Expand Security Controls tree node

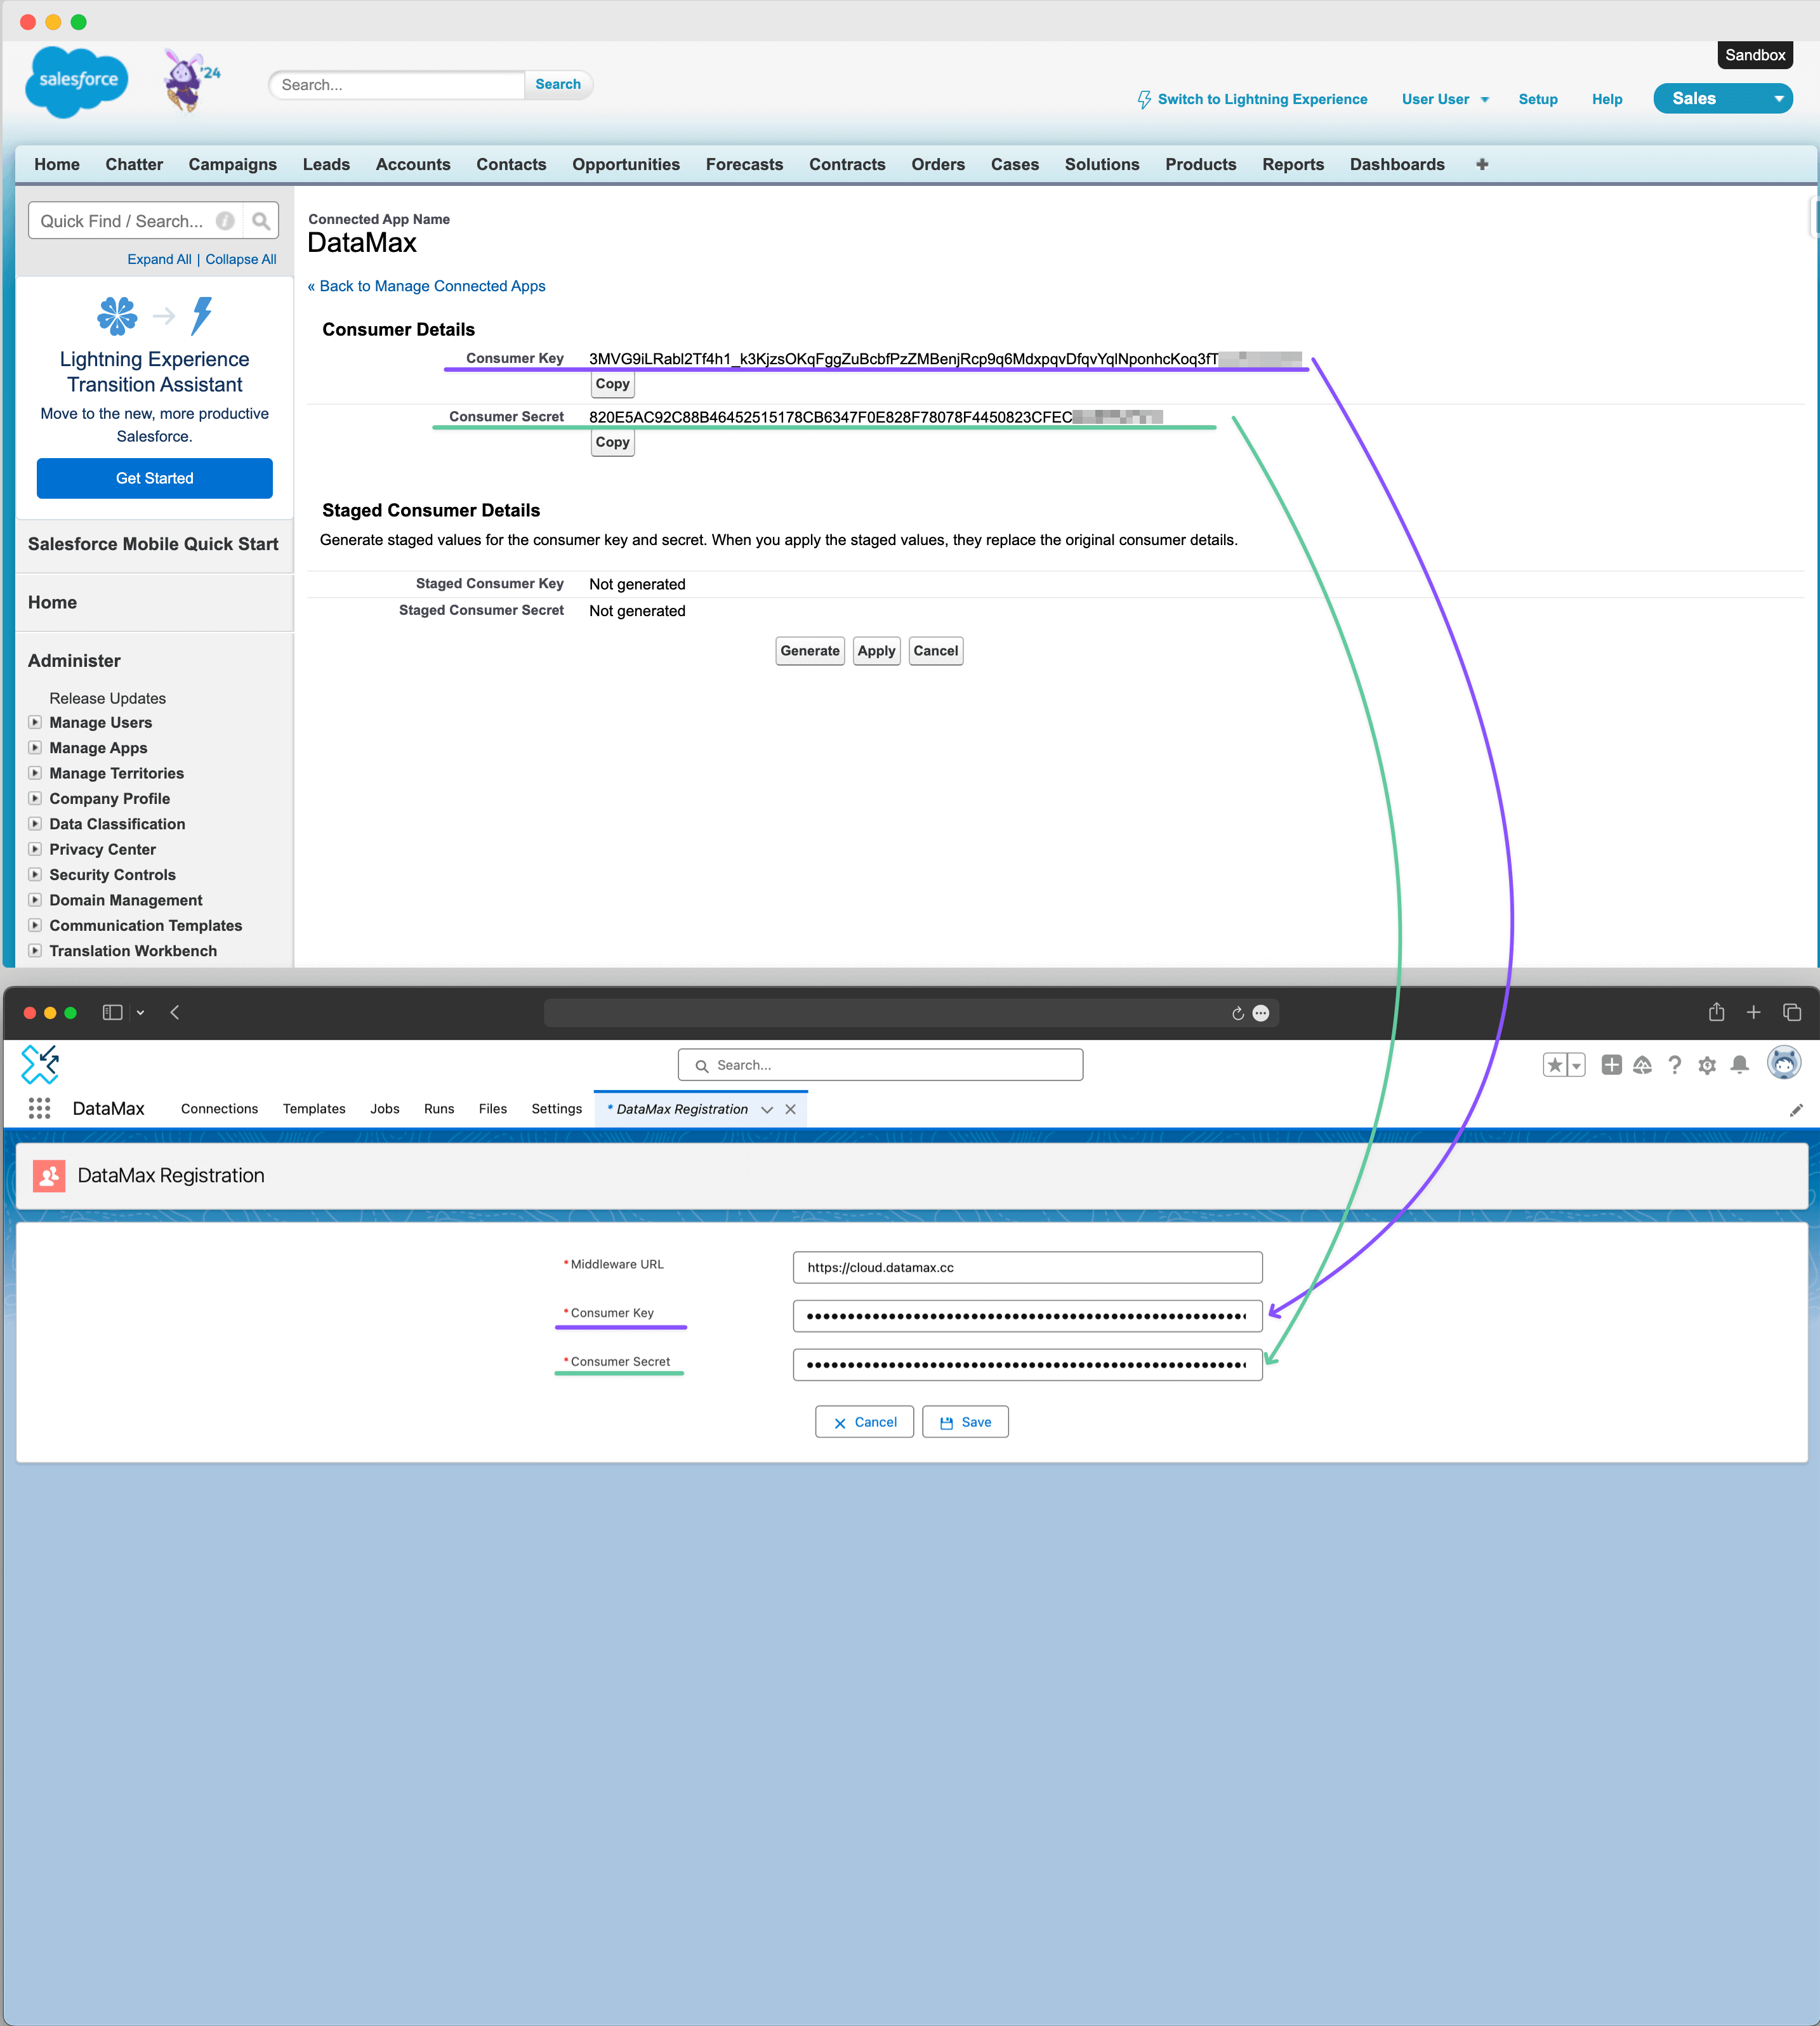(35, 874)
